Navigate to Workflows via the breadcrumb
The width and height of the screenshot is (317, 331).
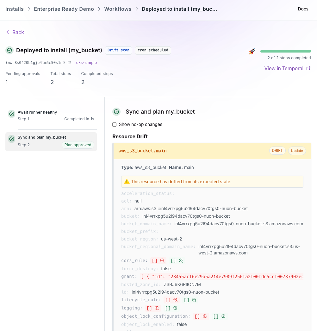[x=118, y=9]
